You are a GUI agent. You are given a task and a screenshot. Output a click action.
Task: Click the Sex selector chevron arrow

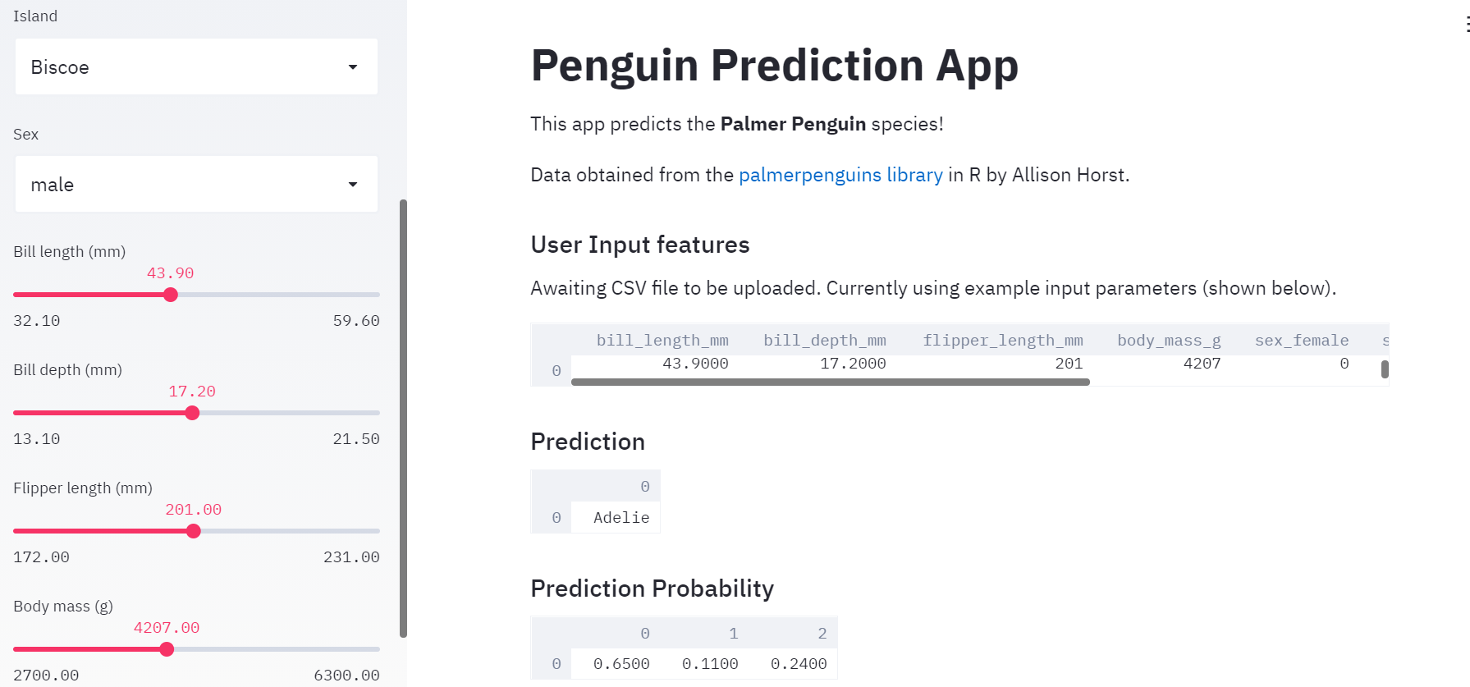pyautogui.click(x=355, y=184)
